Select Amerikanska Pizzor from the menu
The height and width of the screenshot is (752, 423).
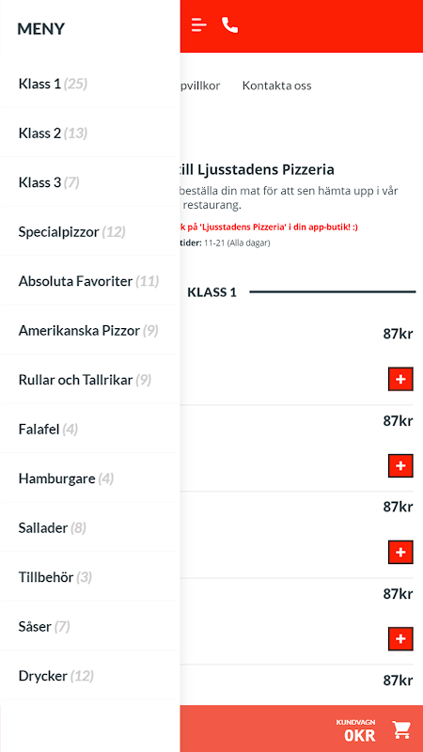click(x=89, y=331)
